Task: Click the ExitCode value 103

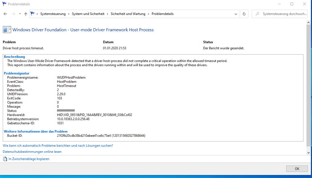Action: [60, 98]
